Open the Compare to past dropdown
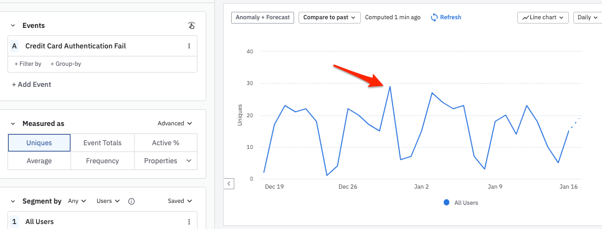This screenshot has width=602, height=229. pyautogui.click(x=330, y=17)
